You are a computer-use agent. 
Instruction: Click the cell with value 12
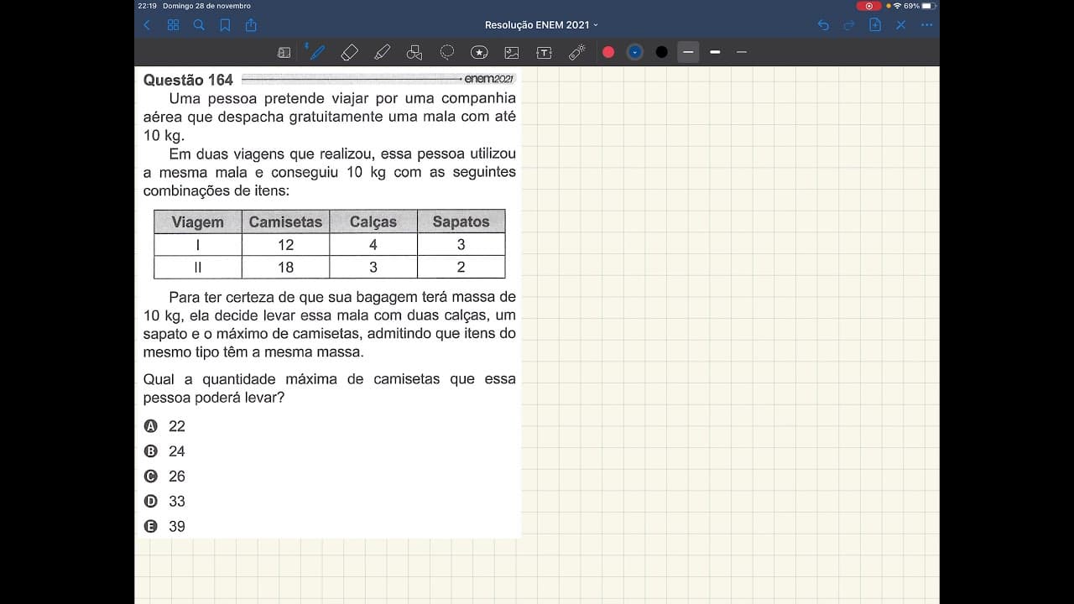click(285, 245)
